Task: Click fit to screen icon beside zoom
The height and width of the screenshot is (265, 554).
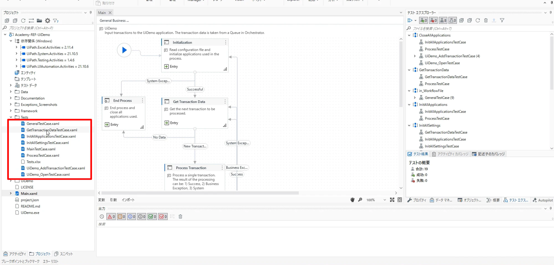Action: pyautogui.click(x=392, y=200)
